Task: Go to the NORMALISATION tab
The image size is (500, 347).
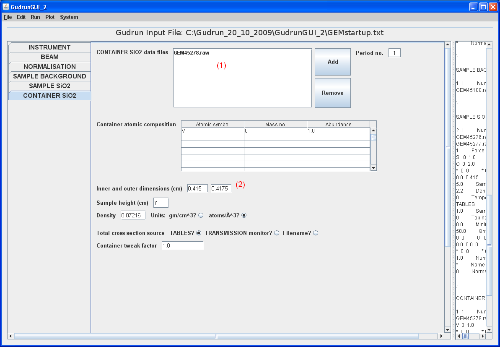Action: click(49, 67)
